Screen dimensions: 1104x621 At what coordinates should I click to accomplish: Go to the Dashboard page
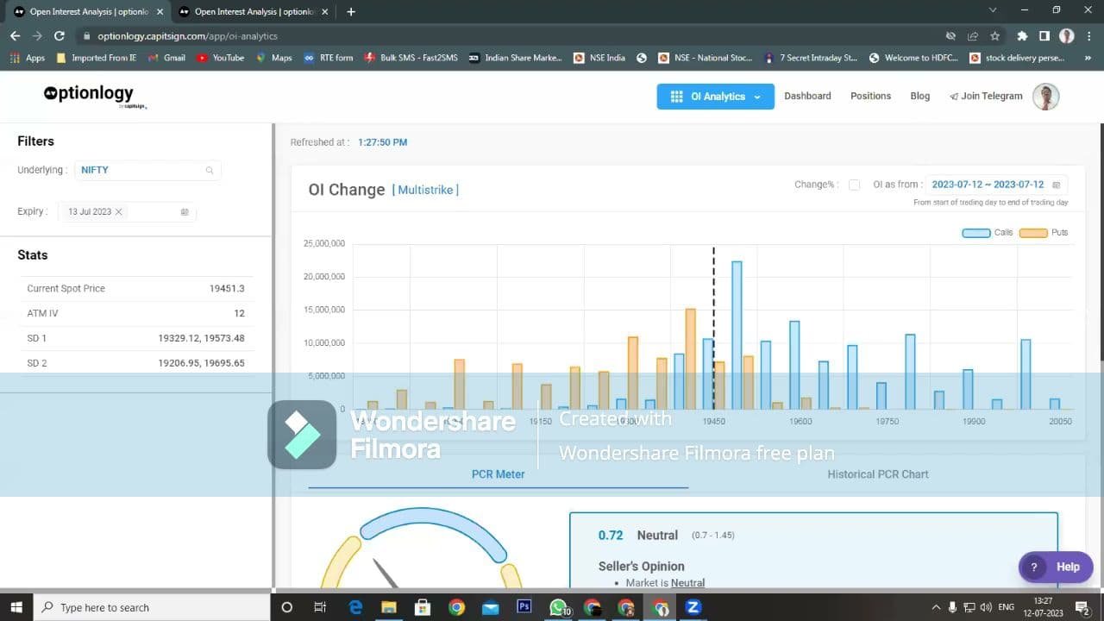(807, 97)
